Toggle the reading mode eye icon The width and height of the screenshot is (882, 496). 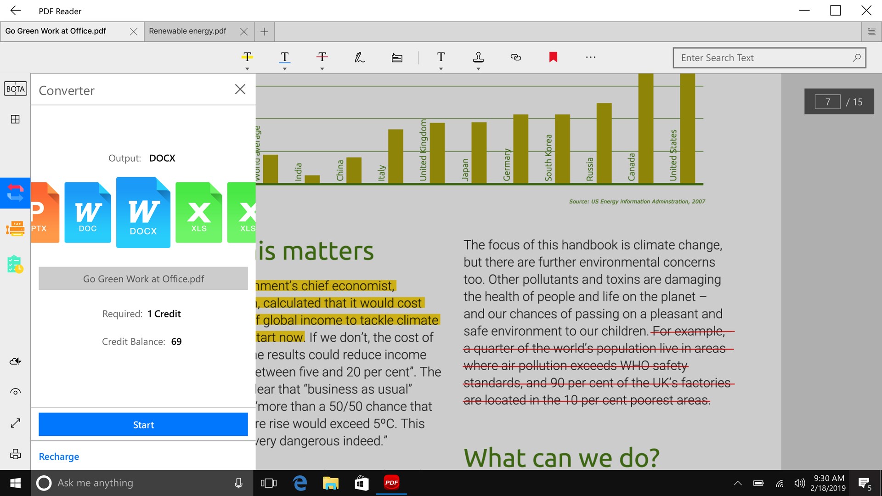coord(15,392)
